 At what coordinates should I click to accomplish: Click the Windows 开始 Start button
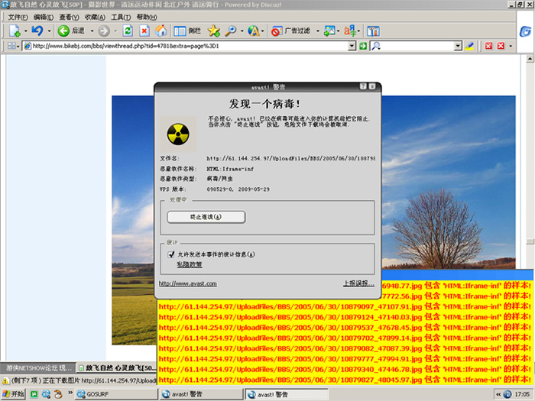14,394
